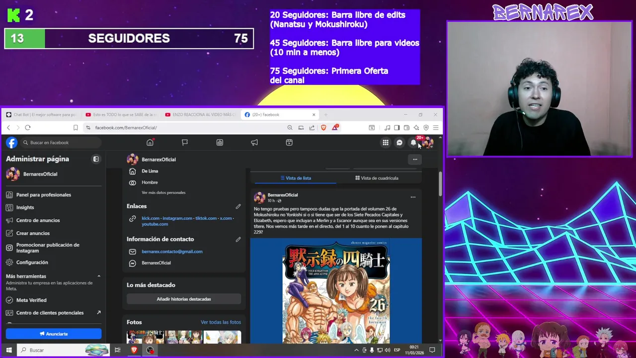636x358 pixels.
Task: Open Panel para profesionales in sidebar
Action: (x=54, y=195)
